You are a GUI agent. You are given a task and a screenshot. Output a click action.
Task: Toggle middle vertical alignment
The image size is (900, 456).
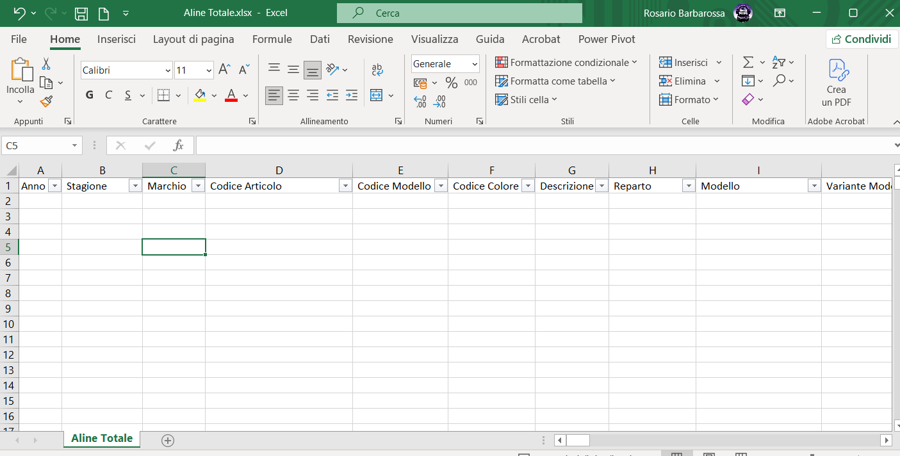293,69
